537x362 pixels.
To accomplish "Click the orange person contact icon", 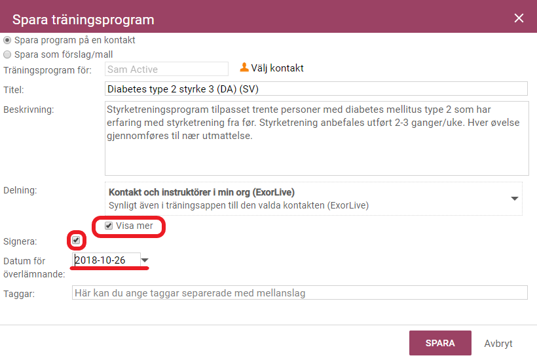I will point(244,67).
